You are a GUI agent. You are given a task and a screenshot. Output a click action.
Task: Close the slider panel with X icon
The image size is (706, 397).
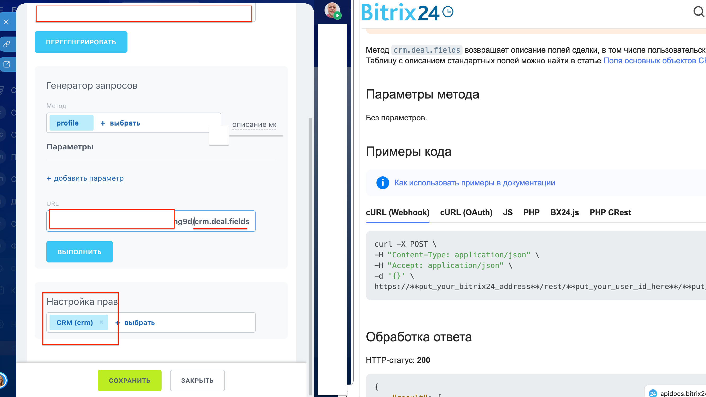6,22
